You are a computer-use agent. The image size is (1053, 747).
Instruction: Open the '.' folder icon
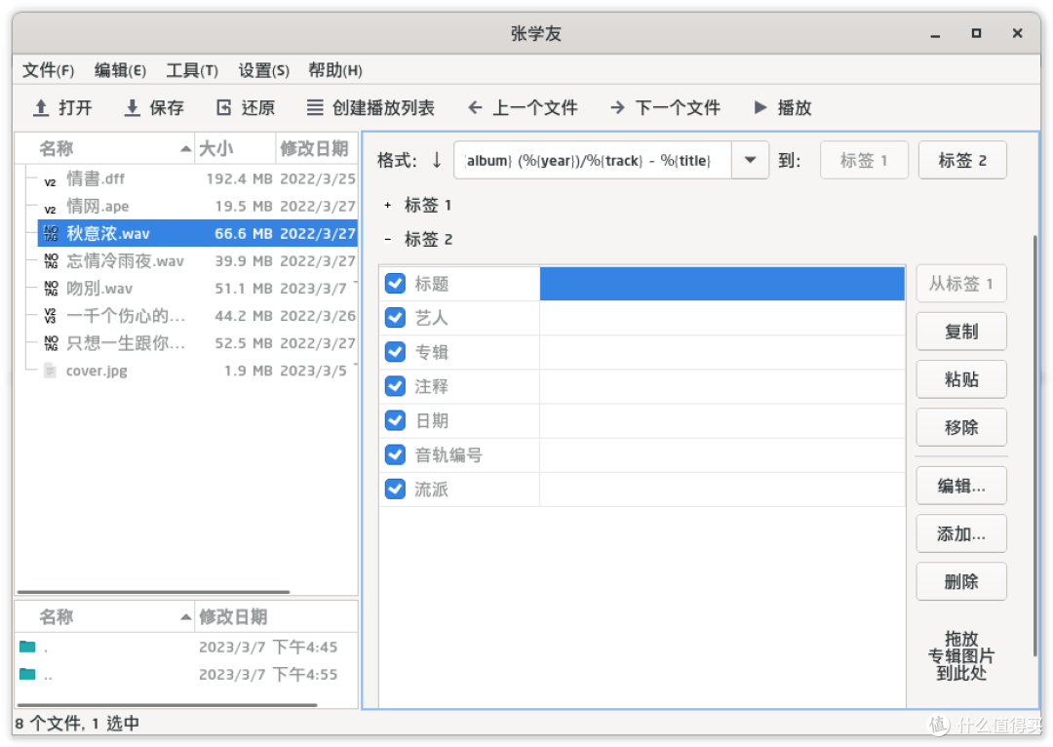click(27, 647)
